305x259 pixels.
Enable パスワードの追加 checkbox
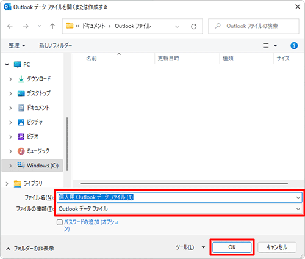point(60,222)
